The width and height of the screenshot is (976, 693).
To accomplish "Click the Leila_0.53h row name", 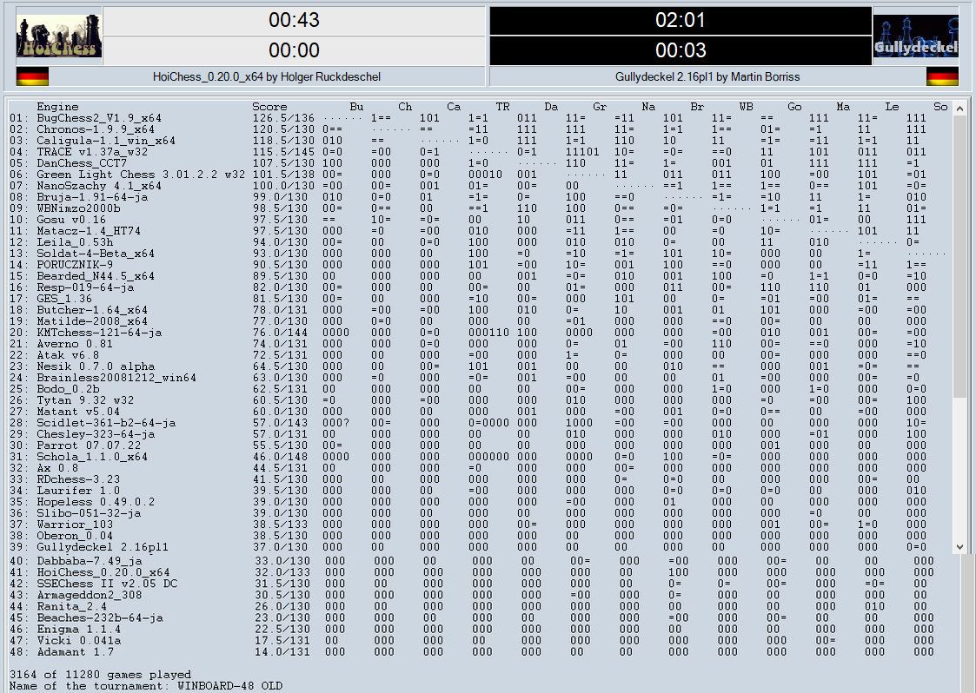I will point(75,242).
